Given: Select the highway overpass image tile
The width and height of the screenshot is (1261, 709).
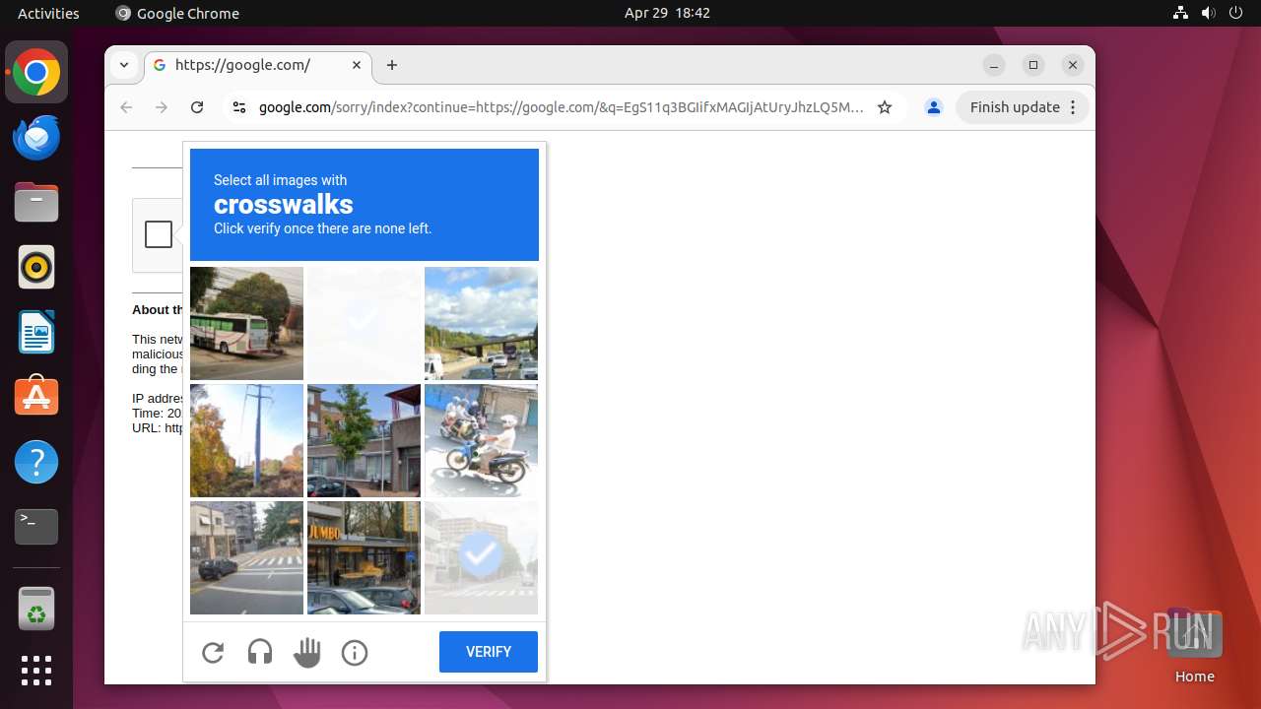Looking at the screenshot, I should tap(481, 323).
